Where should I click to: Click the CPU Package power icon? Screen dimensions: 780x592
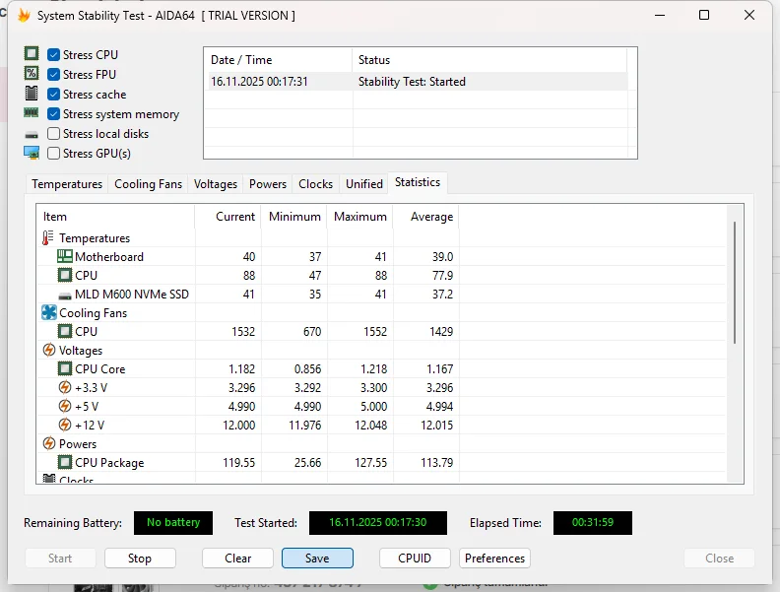point(65,462)
